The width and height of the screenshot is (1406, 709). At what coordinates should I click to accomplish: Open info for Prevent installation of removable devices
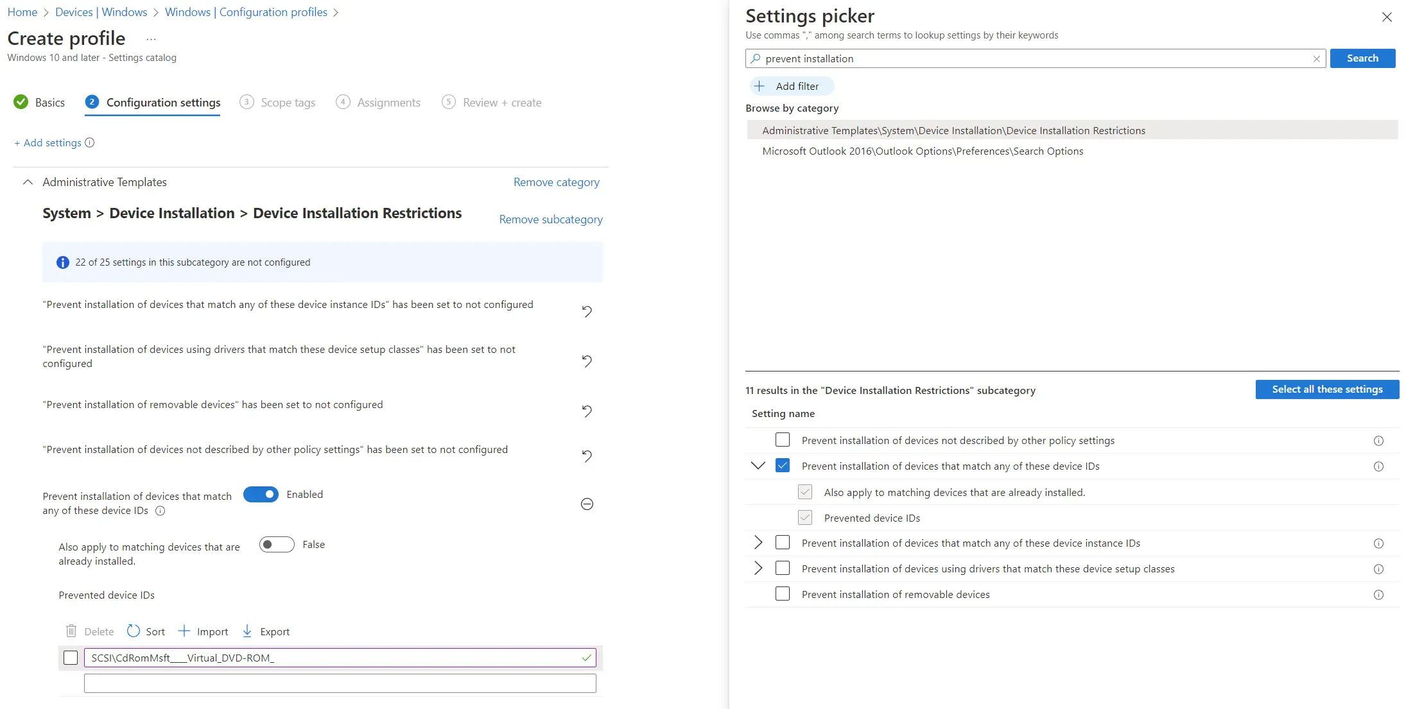pyautogui.click(x=1378, y=595)
